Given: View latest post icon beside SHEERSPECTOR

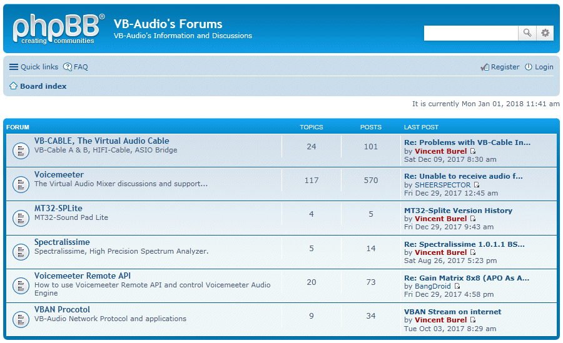Looking at the screenshot, I should pyautogui.click(x=477, y=185).
